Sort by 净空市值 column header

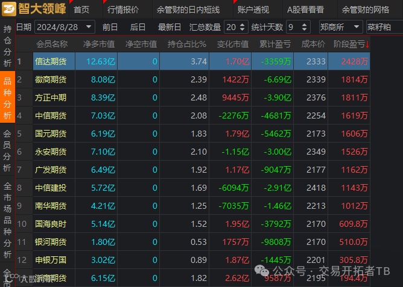pos(141,44)
